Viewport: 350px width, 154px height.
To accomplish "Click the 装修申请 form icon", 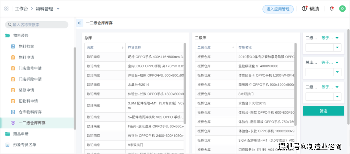I will (13, 90).
